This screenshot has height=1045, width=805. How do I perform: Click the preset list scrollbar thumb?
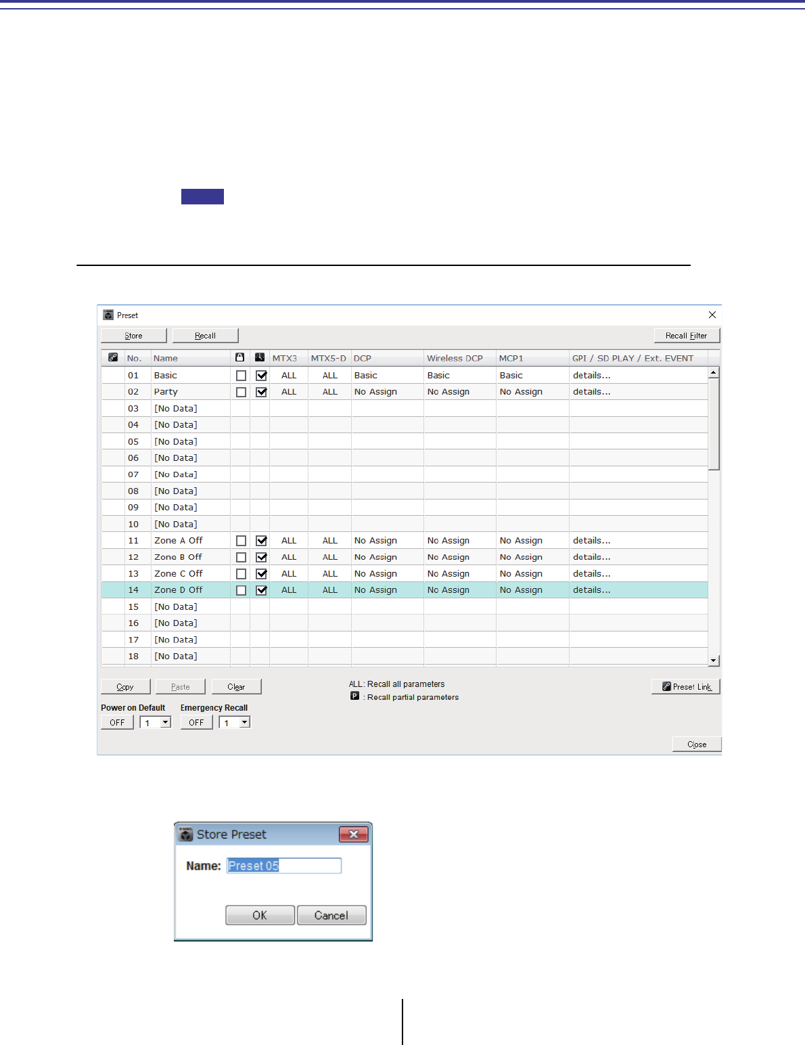pyautogui.click(x=714, y=424)
